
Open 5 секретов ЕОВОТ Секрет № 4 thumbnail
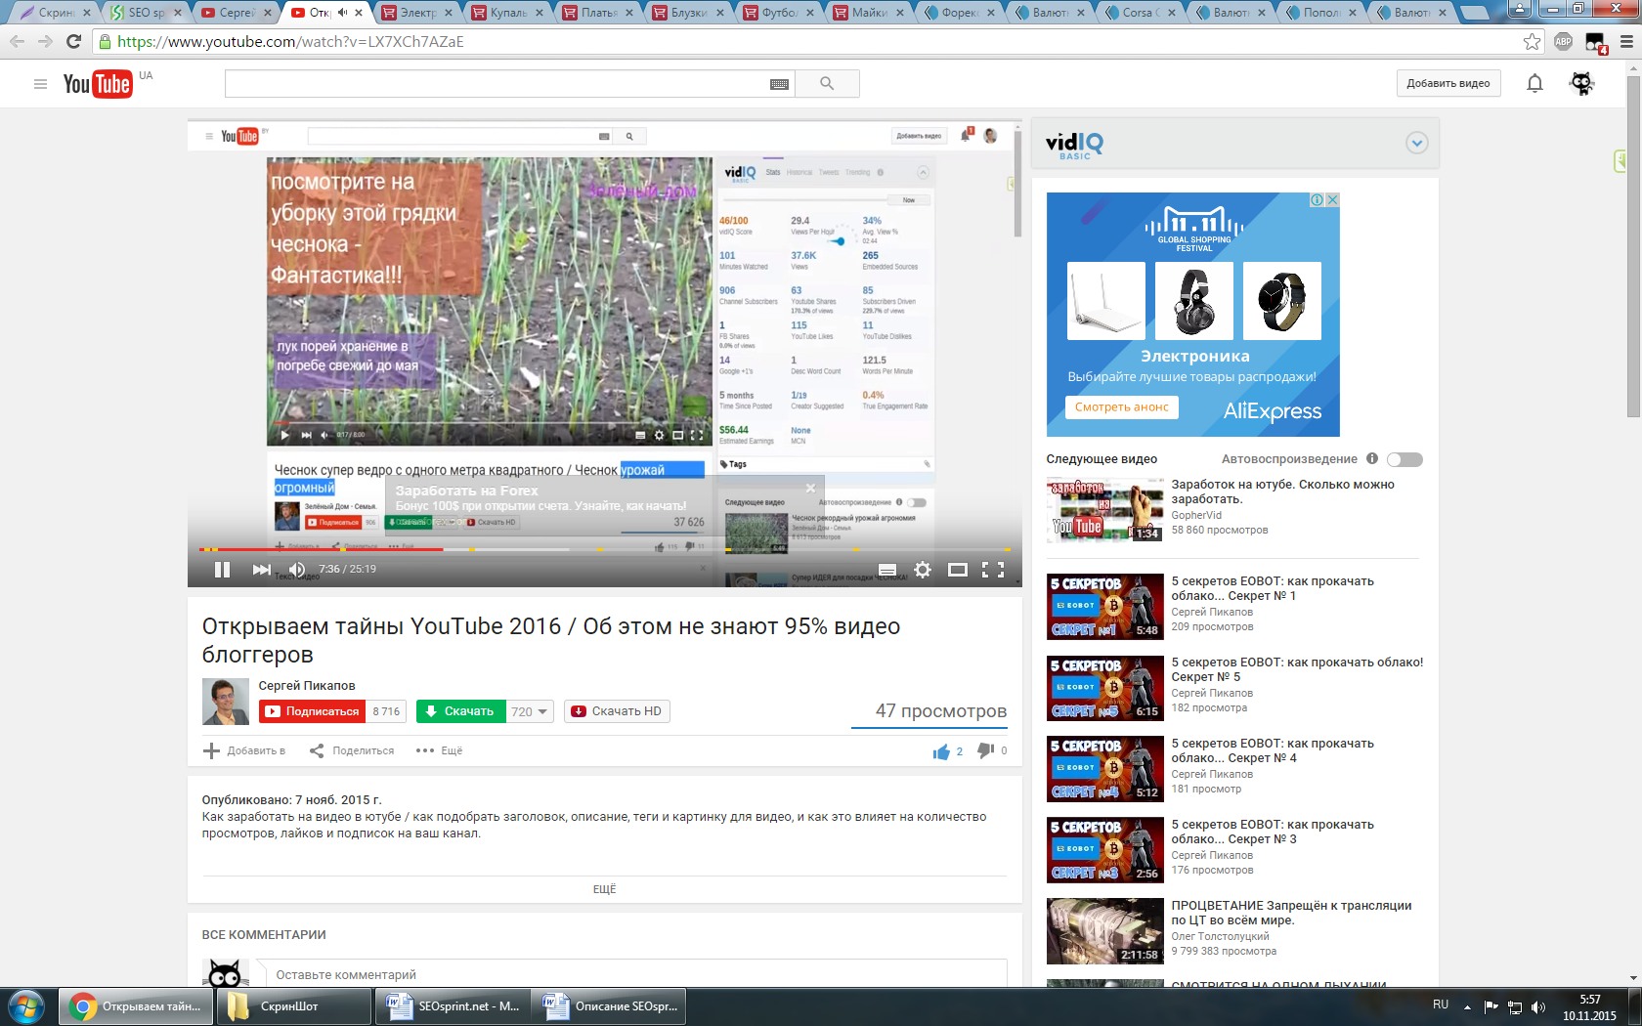[x=1105, y=769]
